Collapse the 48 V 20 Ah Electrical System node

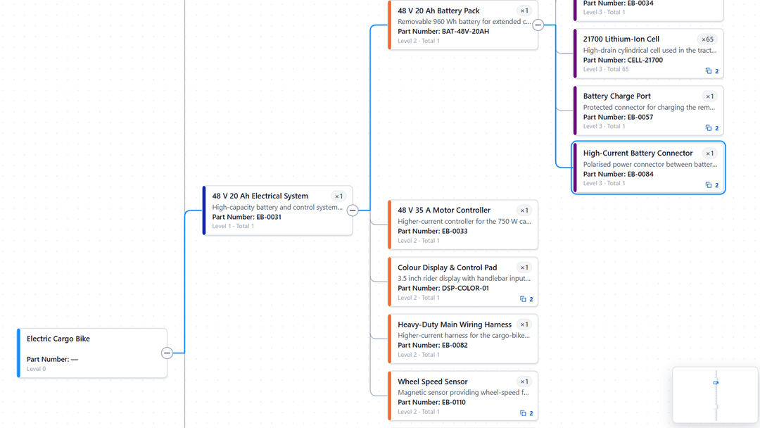(x=353, y=210)
